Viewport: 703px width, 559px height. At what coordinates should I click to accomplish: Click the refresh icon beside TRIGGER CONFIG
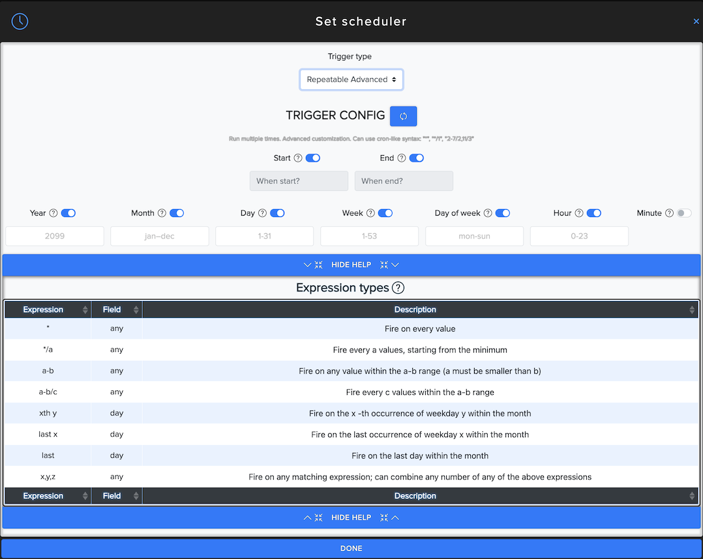403,116
